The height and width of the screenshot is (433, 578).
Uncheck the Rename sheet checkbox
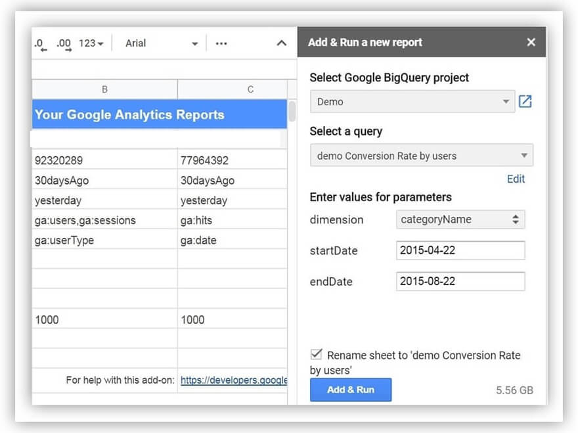317,355
